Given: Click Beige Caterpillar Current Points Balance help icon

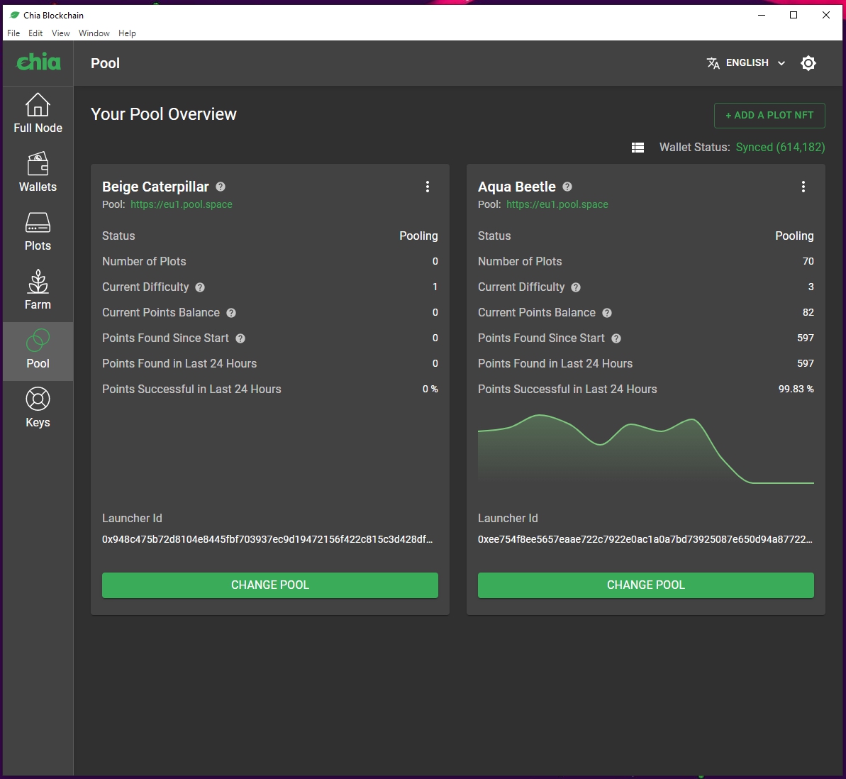Looking at the screenshot, I should click(x=231, y=313).
